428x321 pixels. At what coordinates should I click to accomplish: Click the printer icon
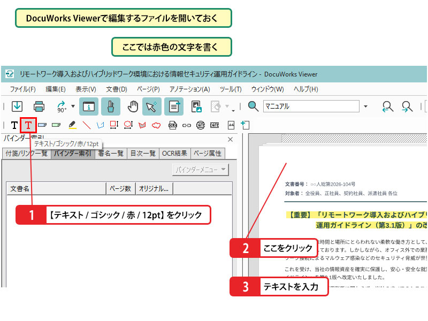click(39, 106)
